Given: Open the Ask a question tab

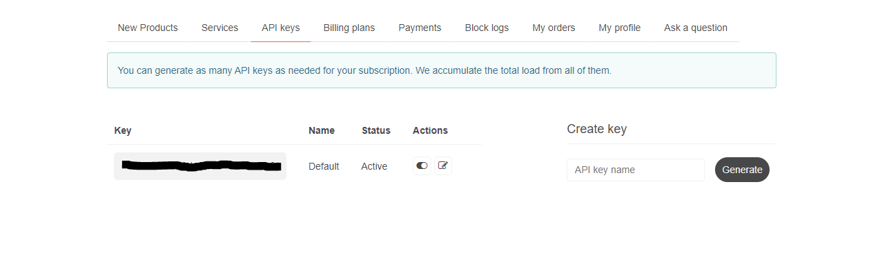Looking at the screenshot, I should click(696, 28).
